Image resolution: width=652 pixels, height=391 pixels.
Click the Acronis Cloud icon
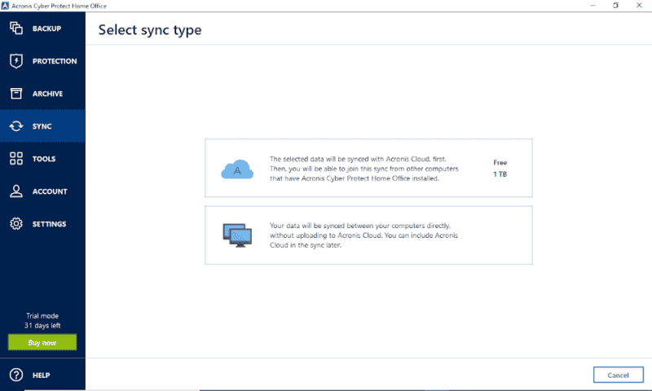[237, 169]
